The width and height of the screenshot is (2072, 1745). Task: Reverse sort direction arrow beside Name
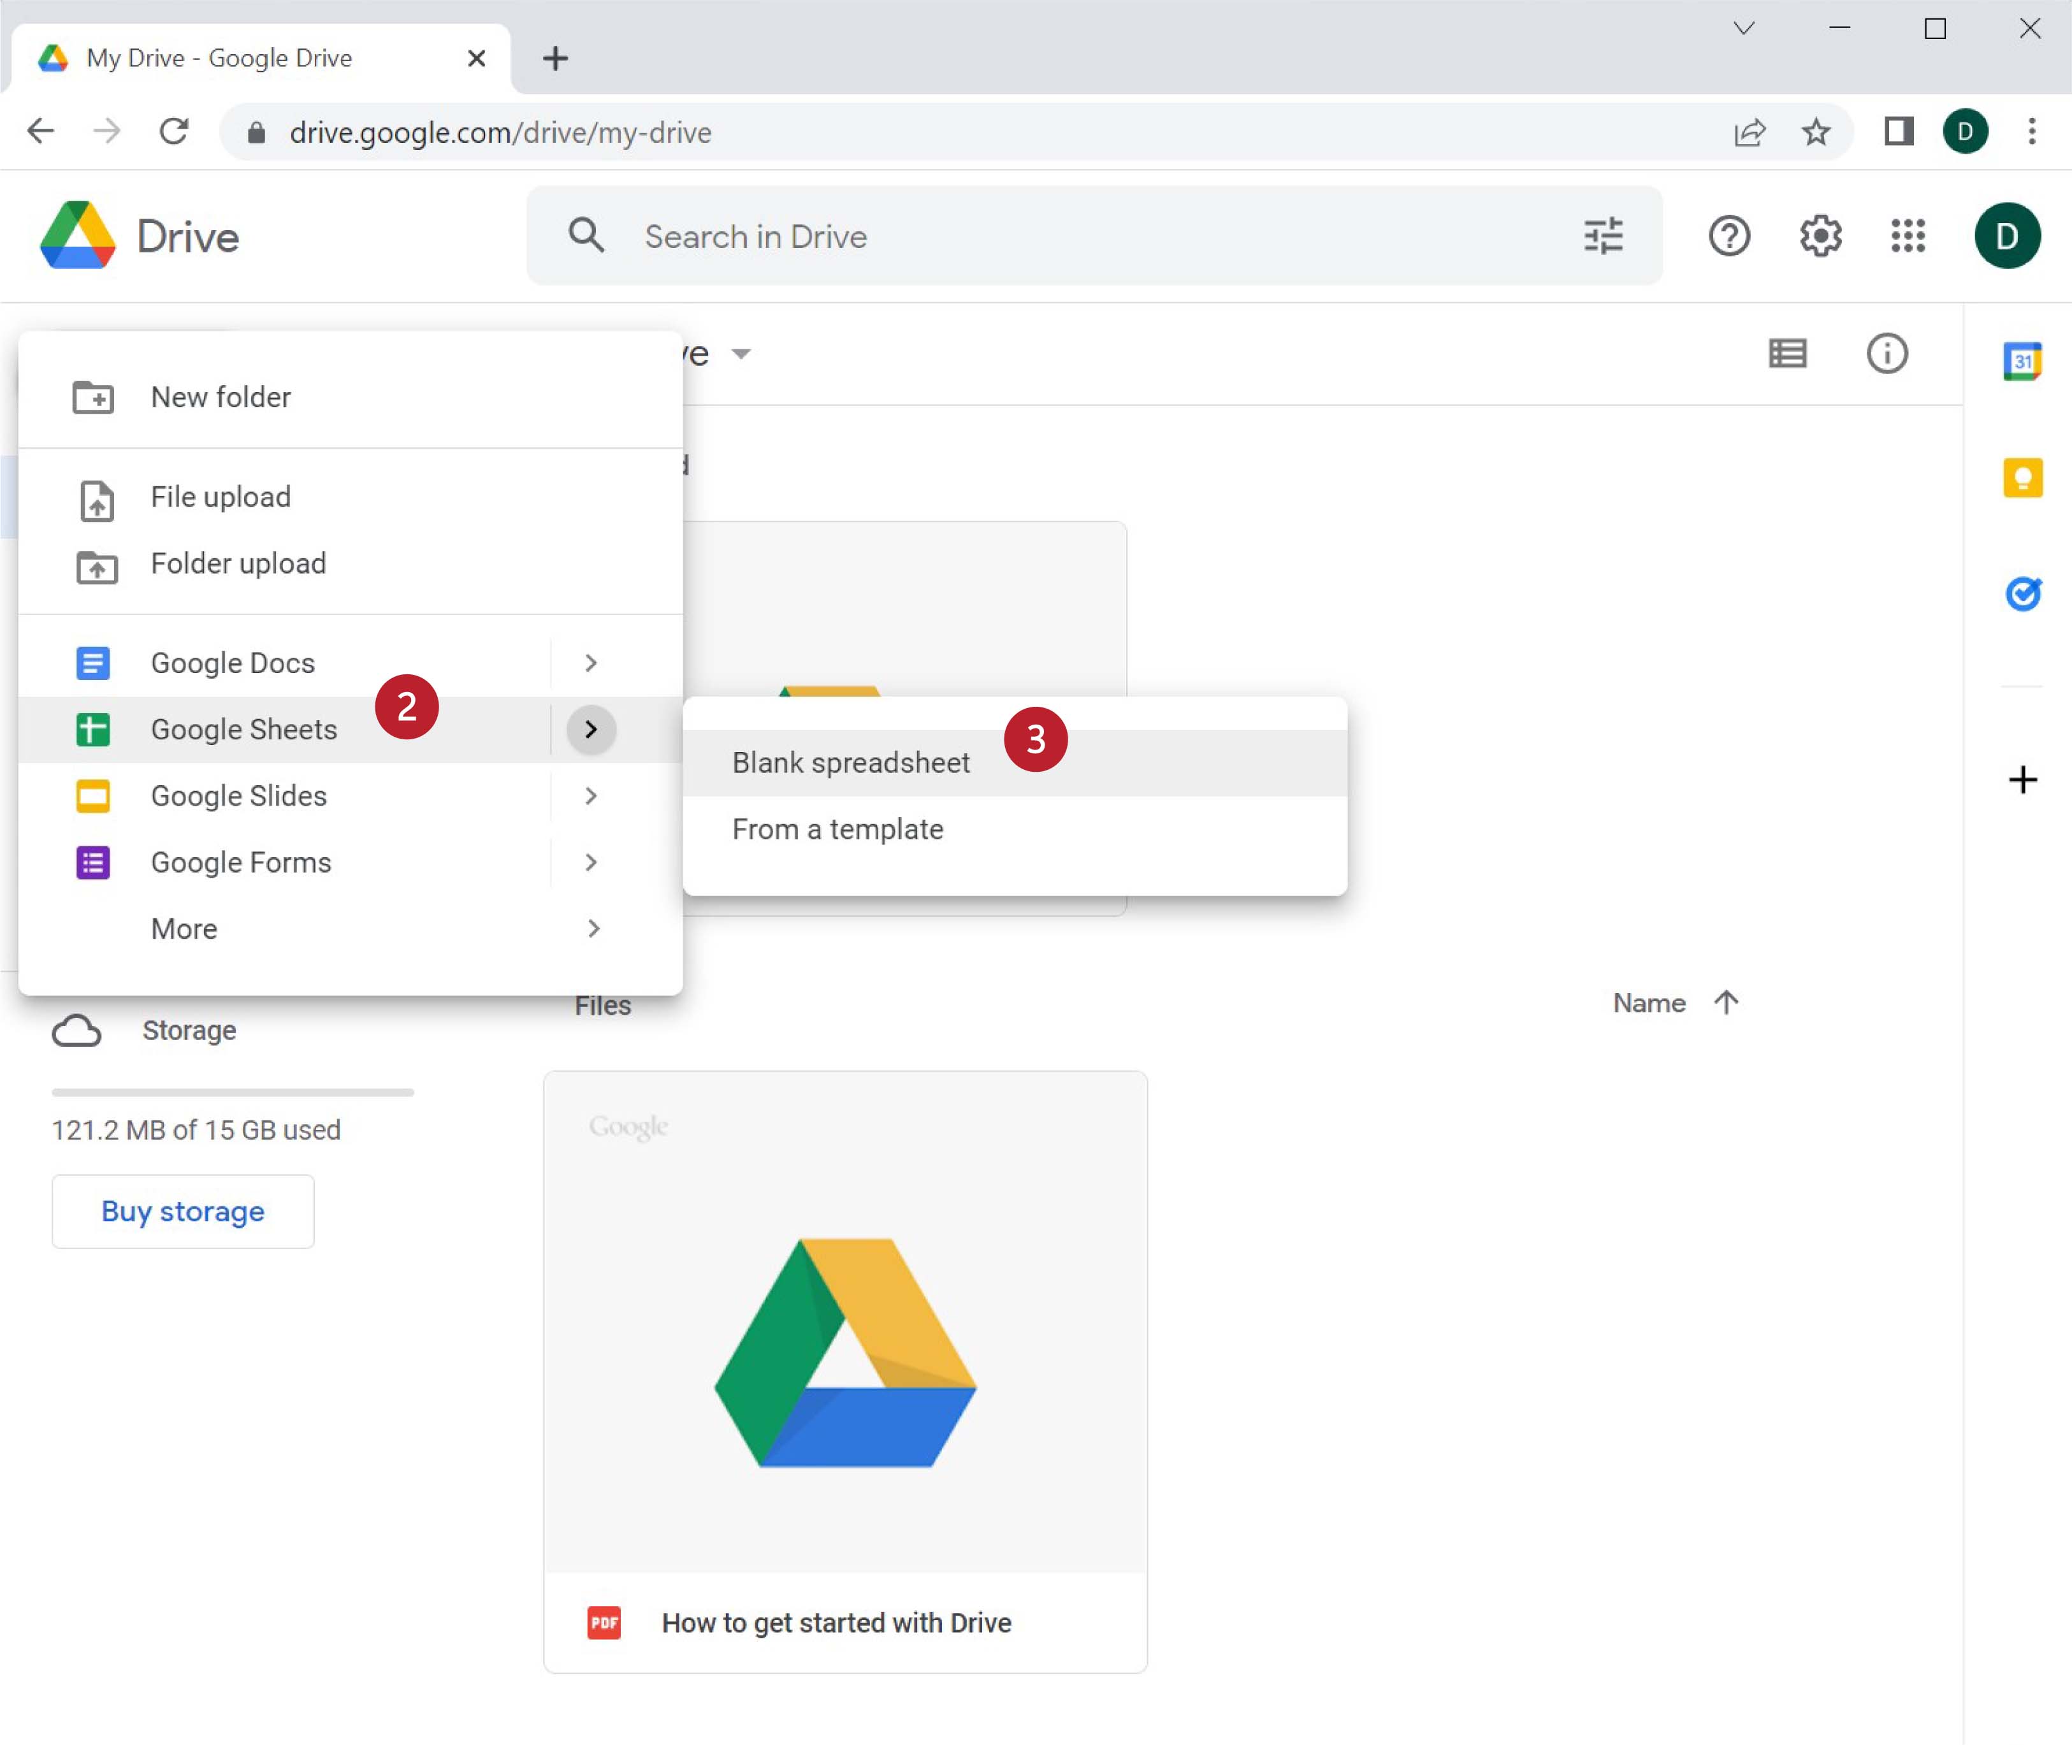tap(1726, 1003)
